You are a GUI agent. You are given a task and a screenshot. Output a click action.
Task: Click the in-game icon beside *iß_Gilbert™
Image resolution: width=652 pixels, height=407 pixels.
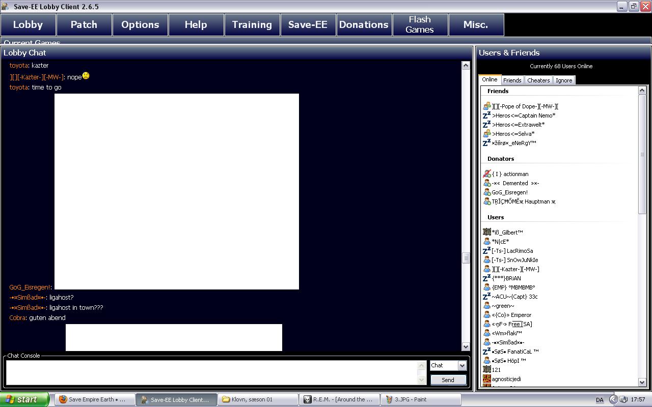[486, 232]
